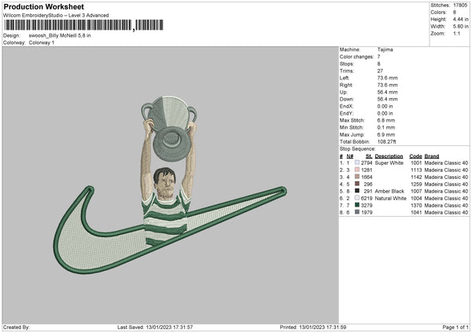Viewport: 472px width, 333px height.
Task: Click the Amber Black thread swatch
Action: 357,191
